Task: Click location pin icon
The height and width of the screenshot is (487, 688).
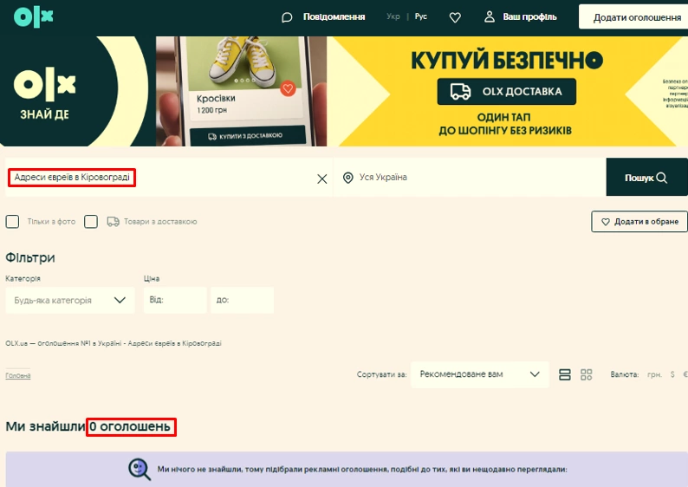Action: [x=348, y=178]
